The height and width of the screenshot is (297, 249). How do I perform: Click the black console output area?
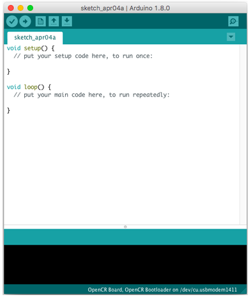point(125,264)
